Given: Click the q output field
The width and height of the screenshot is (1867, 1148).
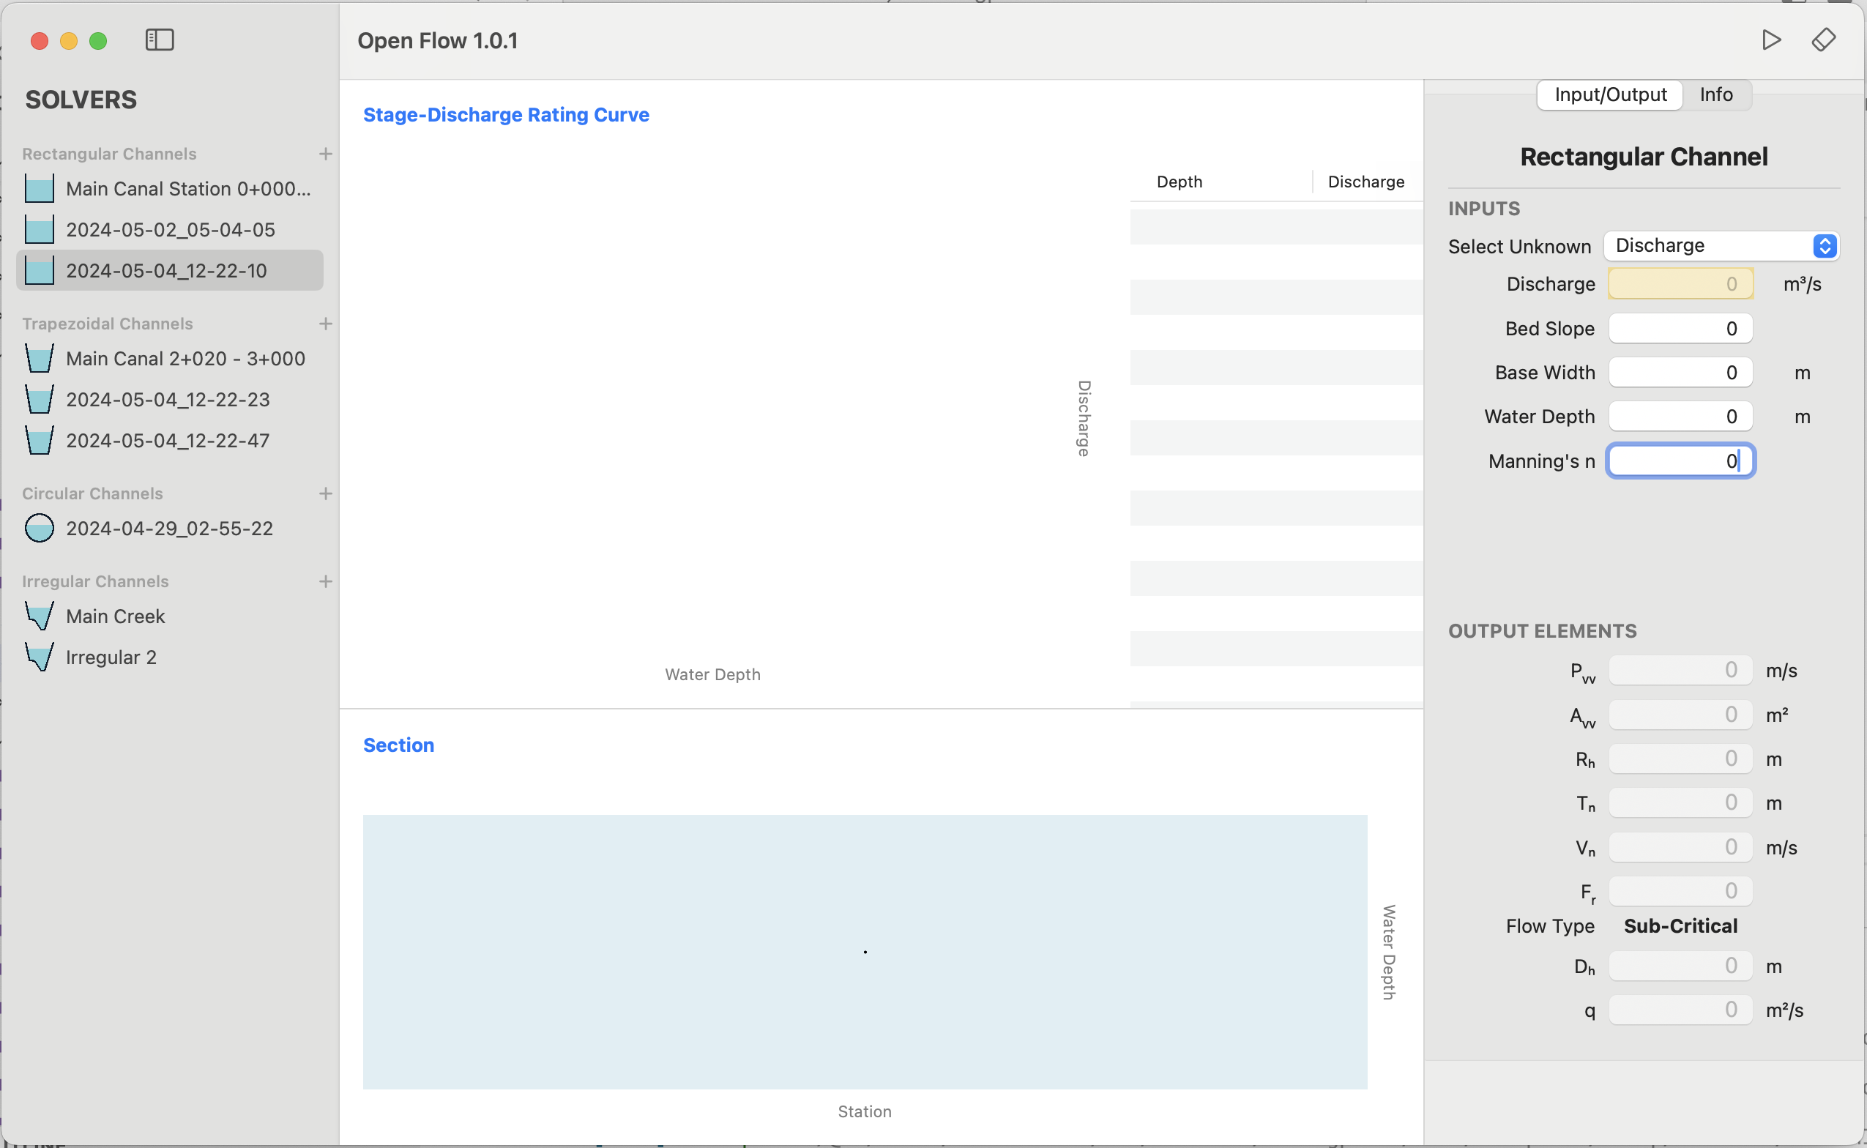Looking at the screenshot, I should (1680, 1010).
